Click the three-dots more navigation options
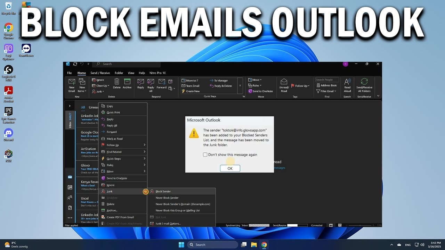445x250 pixels. 70,218
